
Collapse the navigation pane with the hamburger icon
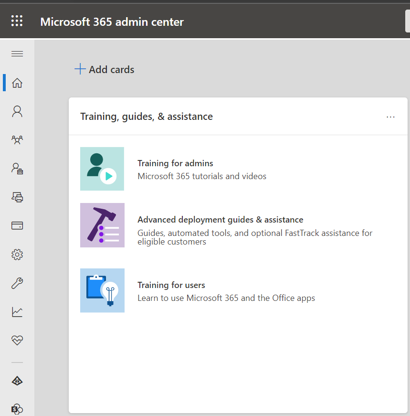17,53
